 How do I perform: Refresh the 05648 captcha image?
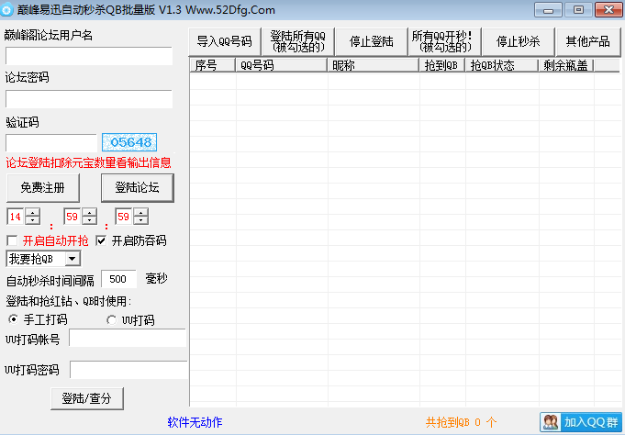coord(129,142)
